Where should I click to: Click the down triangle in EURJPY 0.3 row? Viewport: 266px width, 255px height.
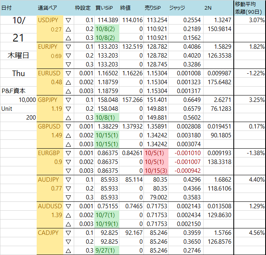[x=69, y=64]
